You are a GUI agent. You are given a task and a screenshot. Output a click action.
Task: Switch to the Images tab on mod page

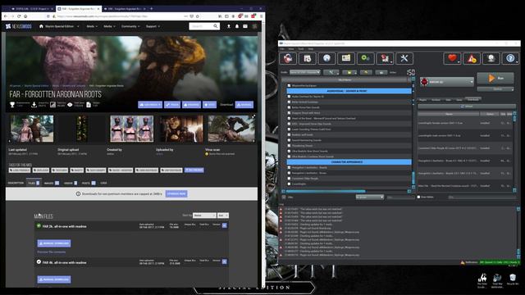pos(51,183)
